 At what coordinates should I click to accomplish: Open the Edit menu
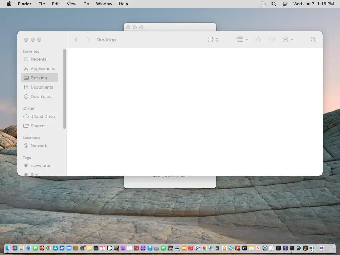(x=56, y=4)
